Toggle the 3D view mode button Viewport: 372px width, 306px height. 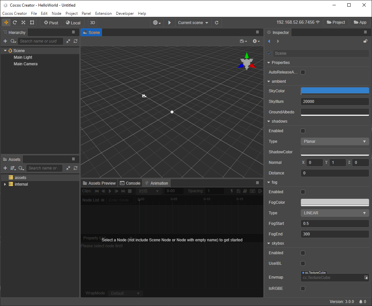[93, 23]
